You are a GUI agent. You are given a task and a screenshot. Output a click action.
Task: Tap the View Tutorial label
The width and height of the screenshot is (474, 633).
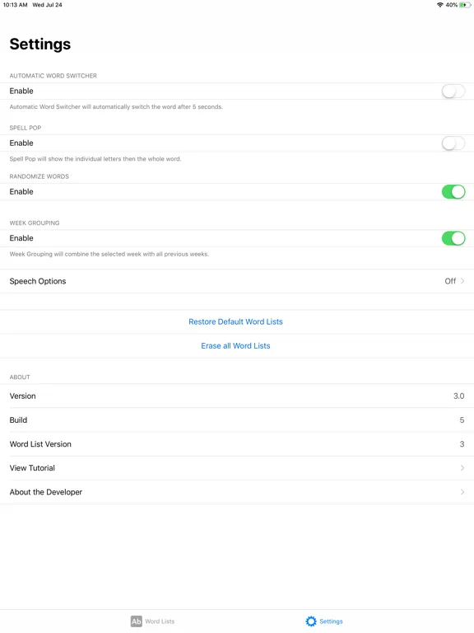point(32,468)
